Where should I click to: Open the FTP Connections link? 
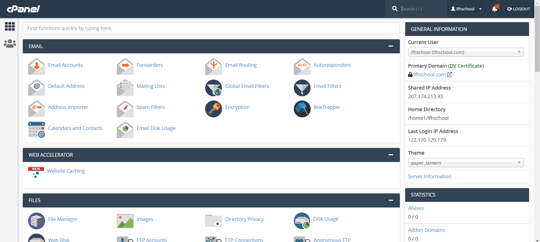coord(244,239)
